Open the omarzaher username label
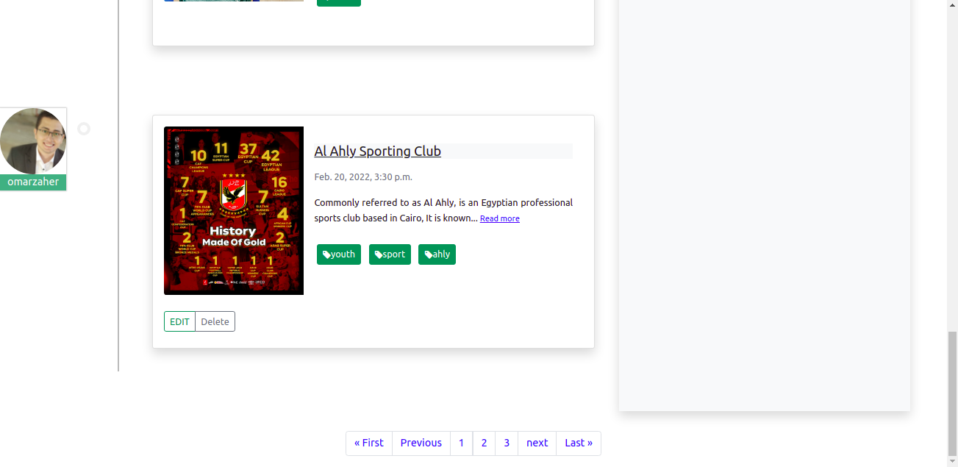This screenshot has width=958, height=467. pos(33,182)
